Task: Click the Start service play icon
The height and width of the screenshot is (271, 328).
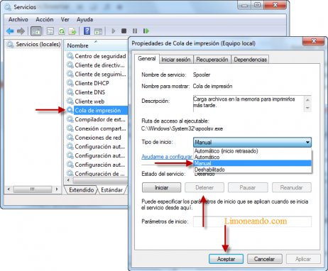Action: coord(114,31)
